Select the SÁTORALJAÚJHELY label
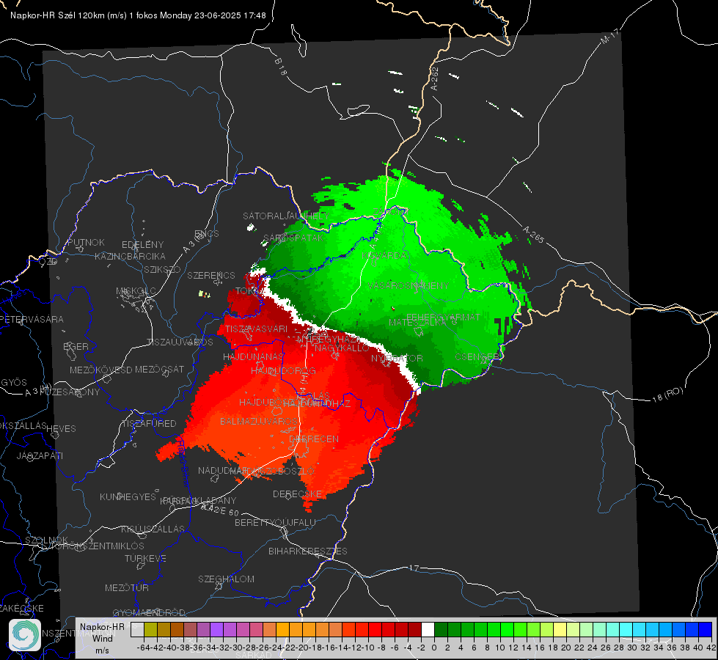Screen dimensions: 718x660 click(286, 216)
